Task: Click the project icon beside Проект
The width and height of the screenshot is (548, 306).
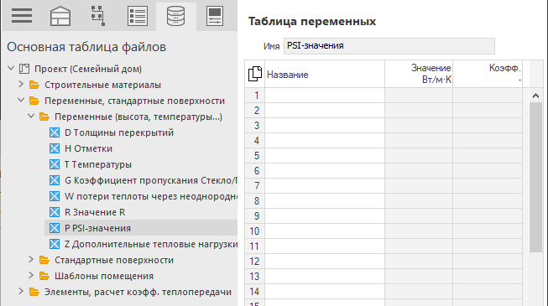Action: [24, 69]
